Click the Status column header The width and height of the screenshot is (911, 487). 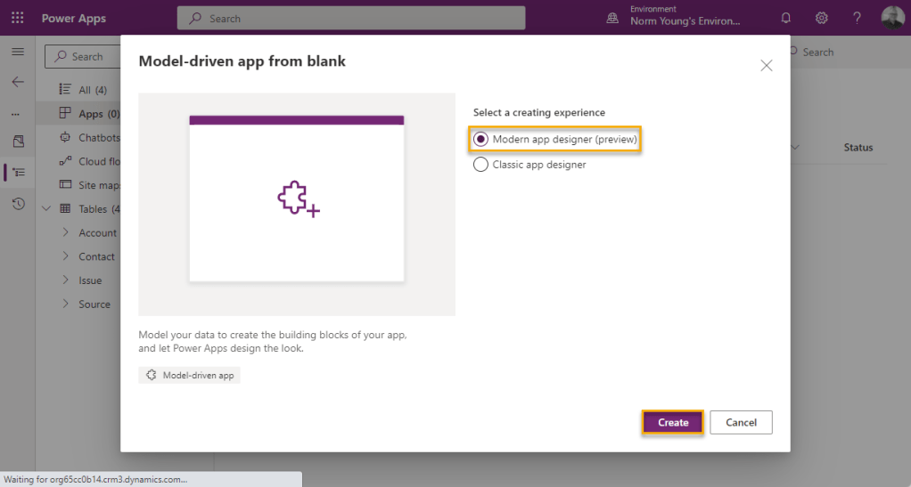858,148
